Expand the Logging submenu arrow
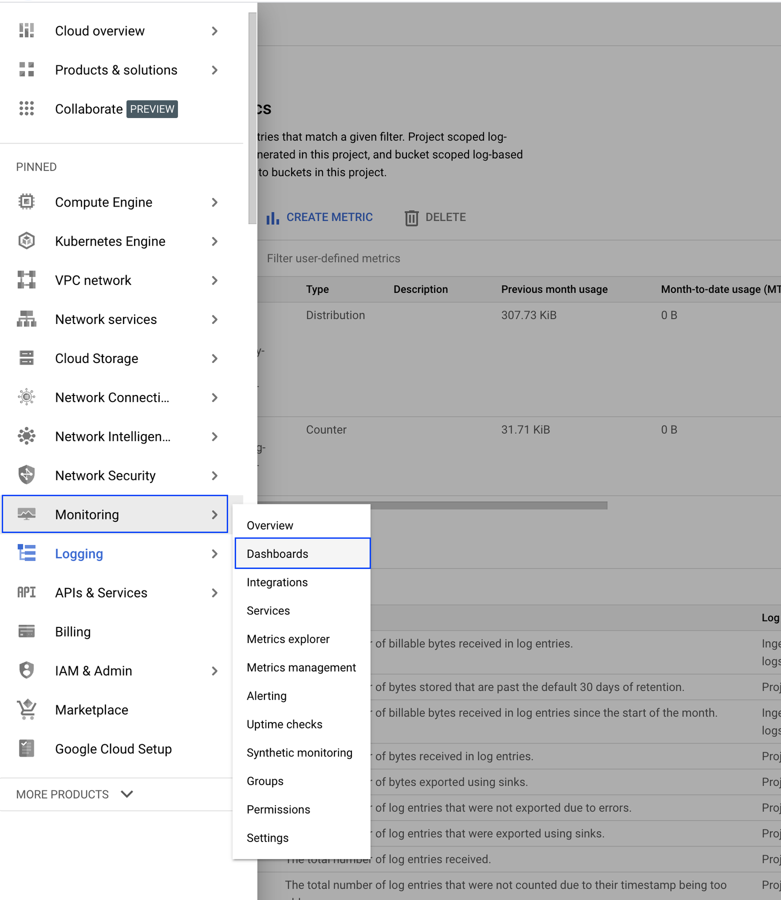Screen dimensions: 781x900 214,553
